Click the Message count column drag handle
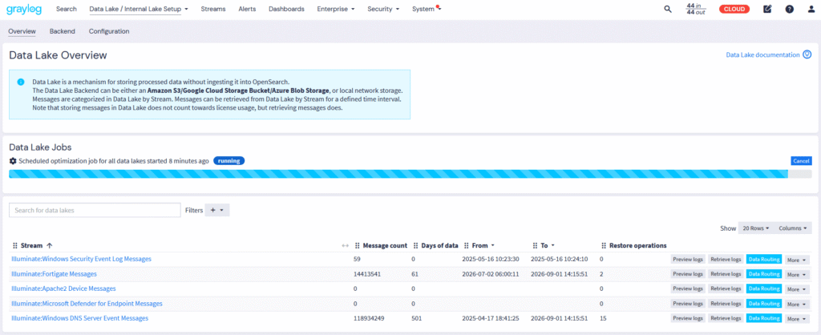This screenshot has width=821, height=335. click(357, 245)
